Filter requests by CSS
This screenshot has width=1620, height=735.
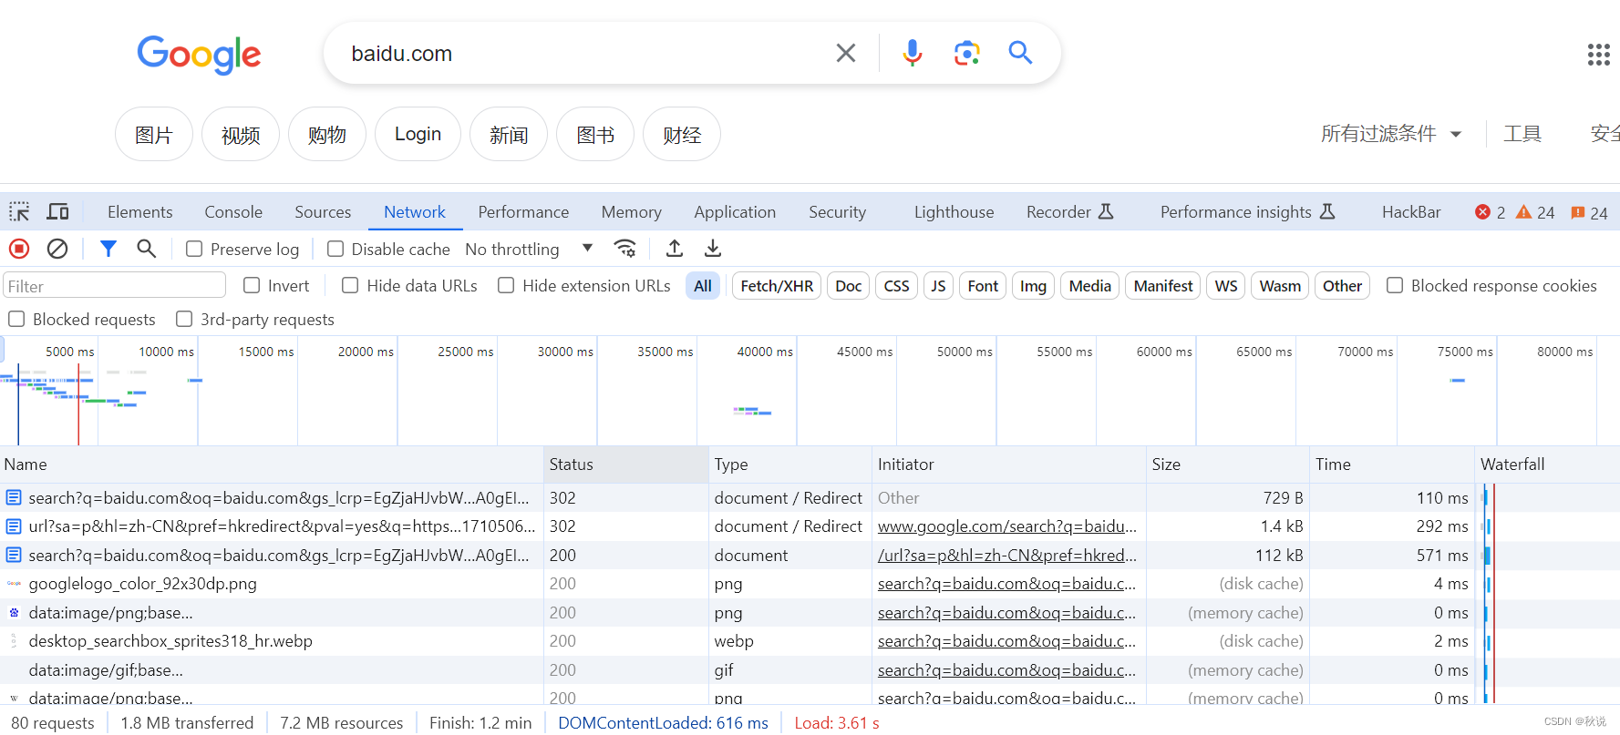coord(896,286)
